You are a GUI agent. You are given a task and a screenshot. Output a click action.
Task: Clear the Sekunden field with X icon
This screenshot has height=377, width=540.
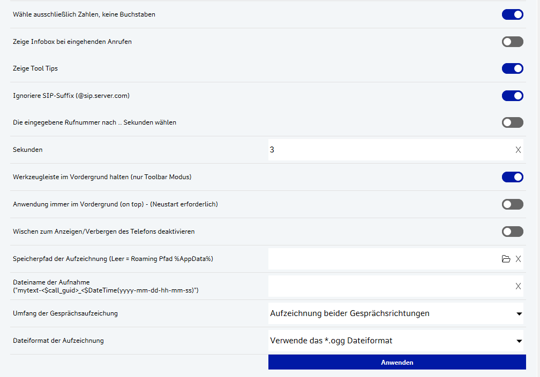tap(518, 150)
